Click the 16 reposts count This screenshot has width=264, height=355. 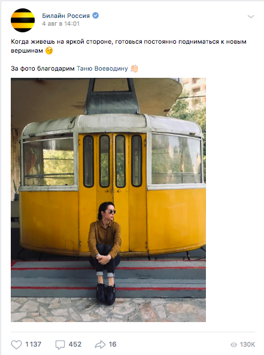(x=113, y=344)
